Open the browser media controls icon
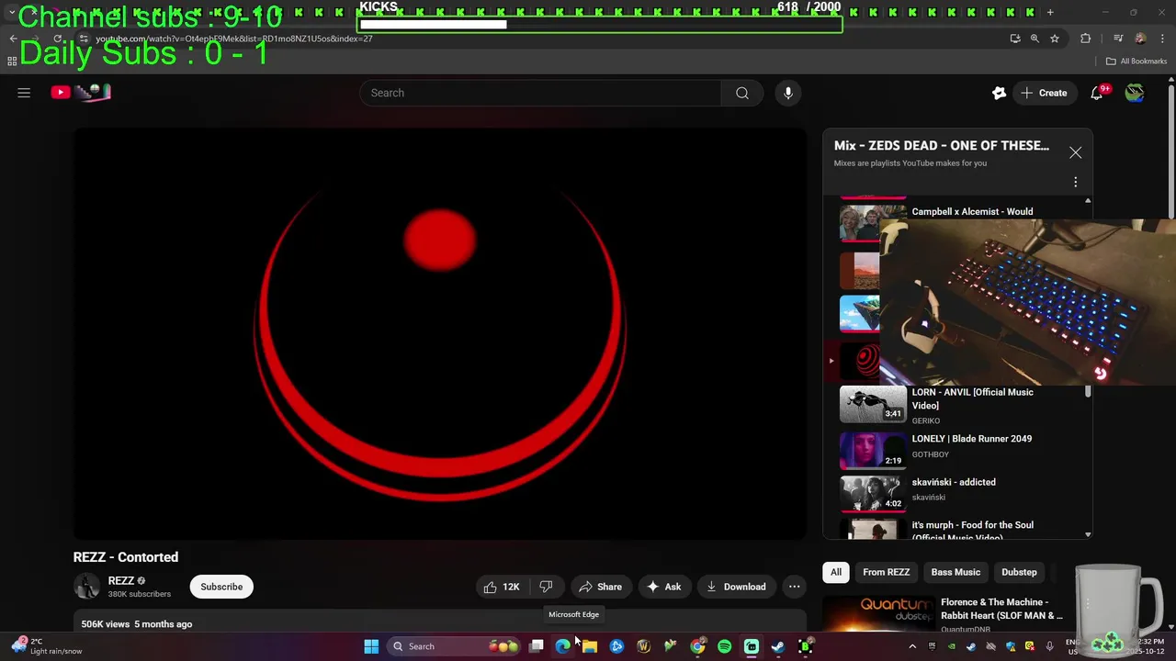Viewport: 1176px width, 661px height. click(1118, 39)
